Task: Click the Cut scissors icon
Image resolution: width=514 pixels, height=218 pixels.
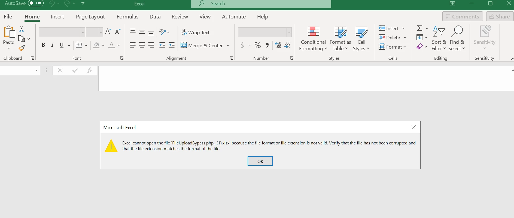Action: [22, 29]
